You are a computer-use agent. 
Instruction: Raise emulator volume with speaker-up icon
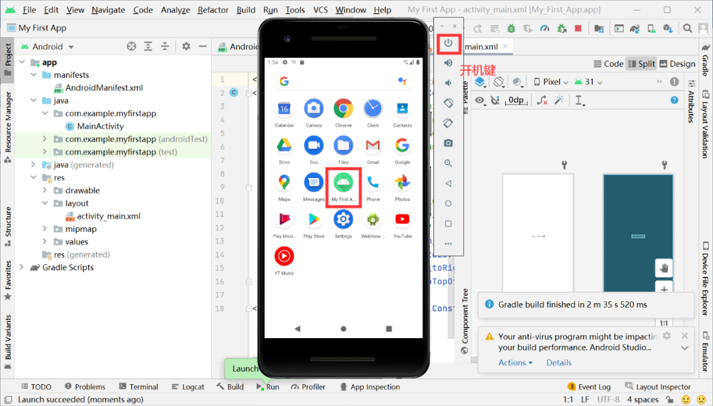coord(448,63)
